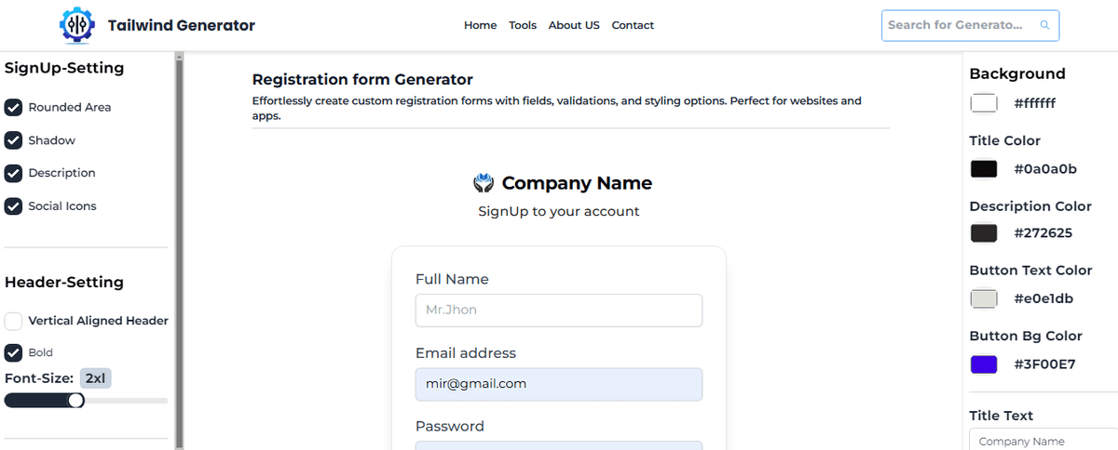Click the left sidebar scrollbar

(180, 251)
